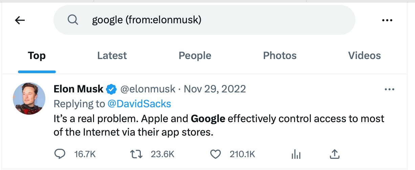View tweet analytics bar chart icon
415x170 pixels.
296,154
